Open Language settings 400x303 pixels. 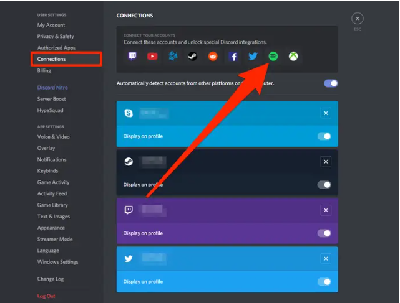tap(48, 251)
